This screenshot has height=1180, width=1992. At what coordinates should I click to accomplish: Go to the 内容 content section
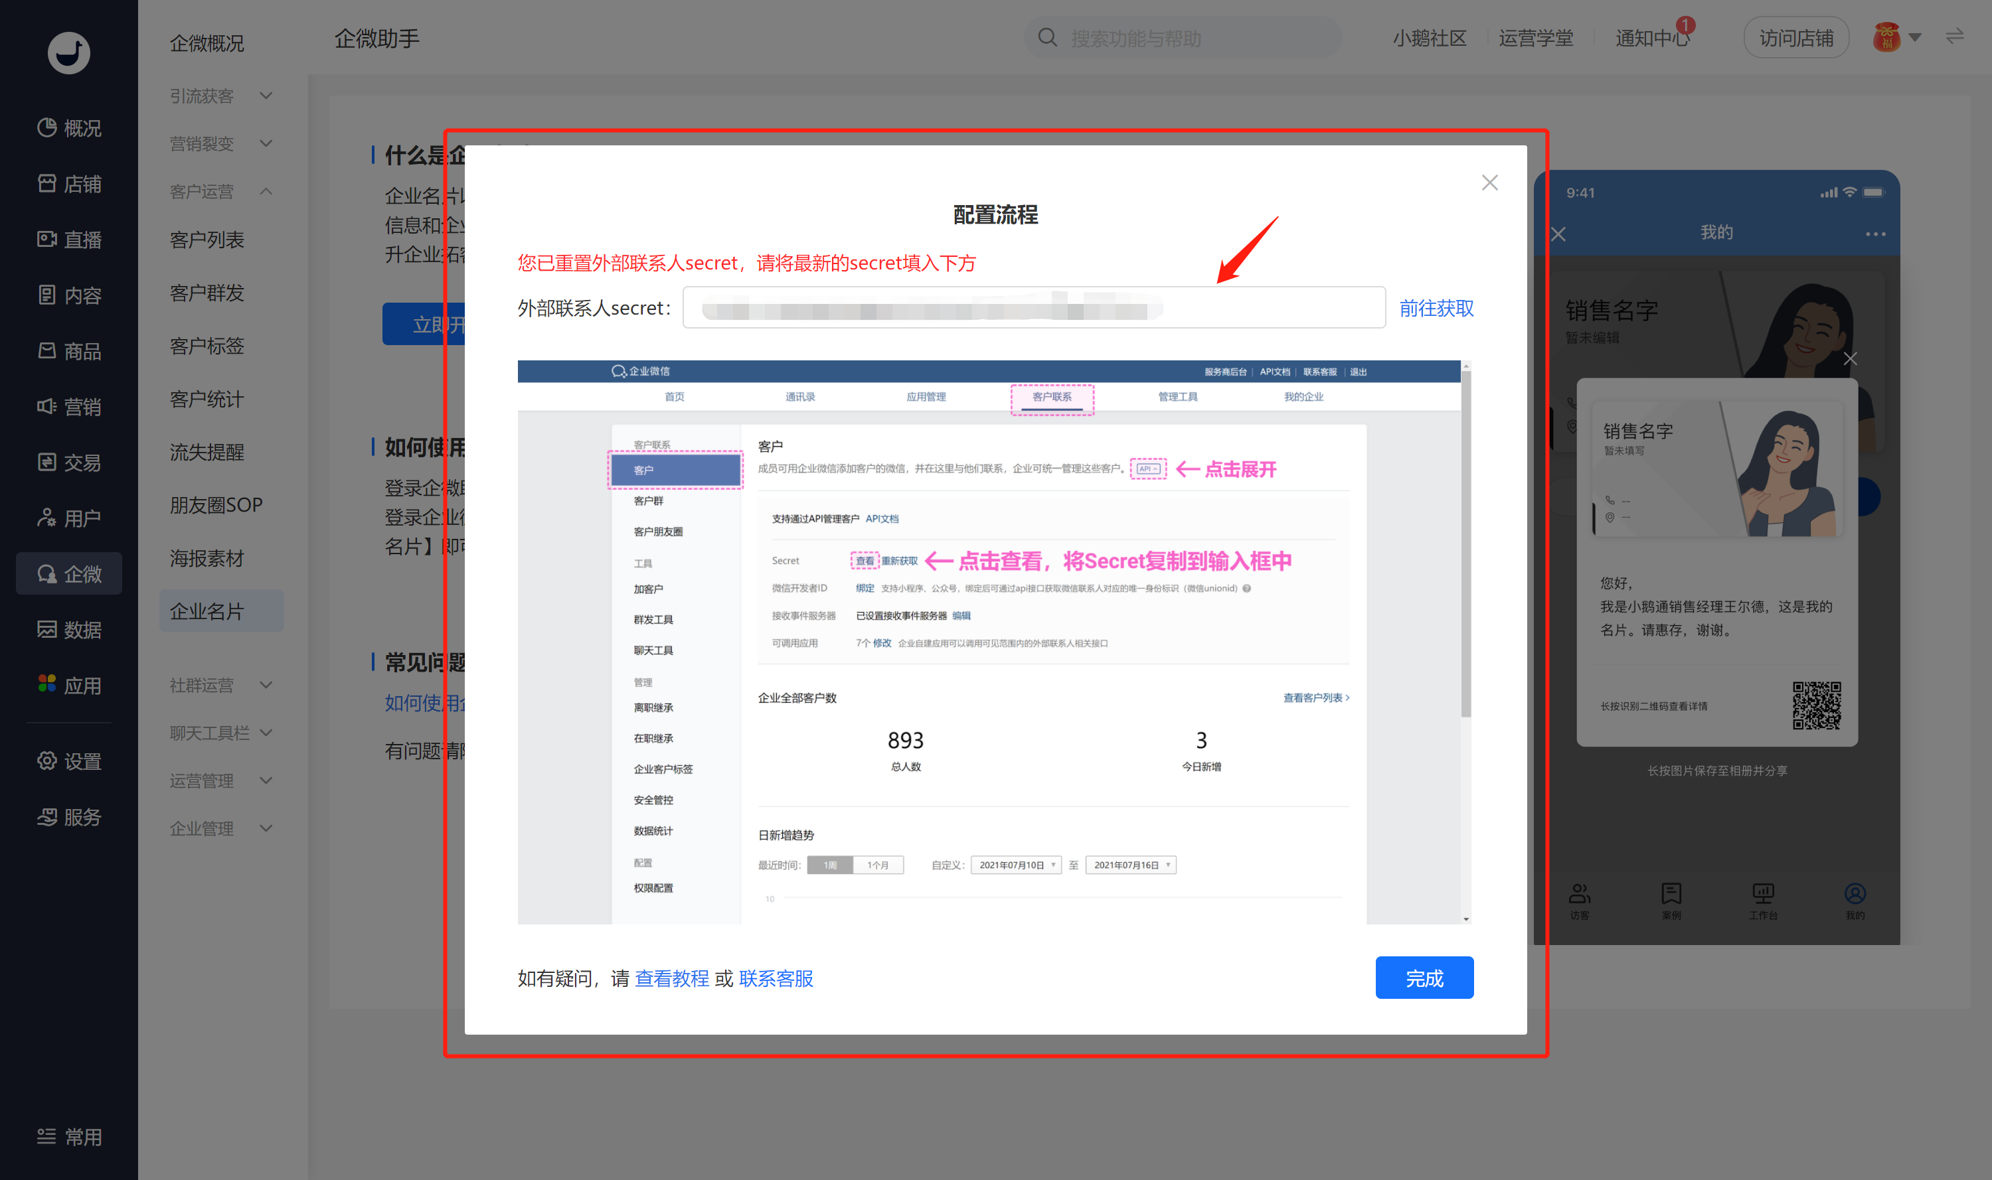(69, 295)
